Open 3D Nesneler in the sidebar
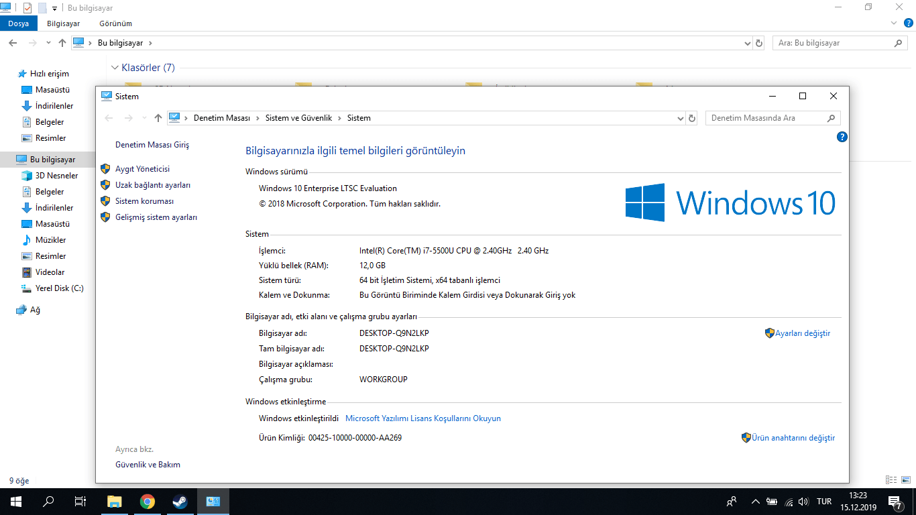The image size is (916, 515). (57, 176)
